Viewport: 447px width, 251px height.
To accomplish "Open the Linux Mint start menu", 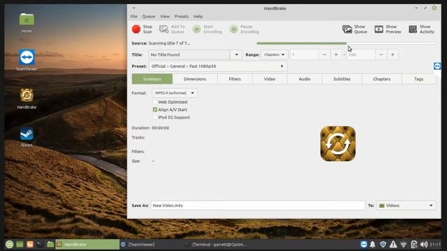I will tap(9, 244).
